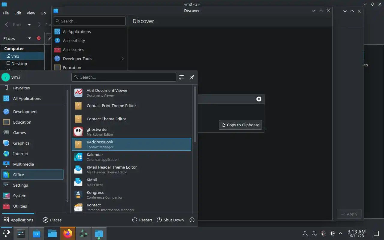Open System Settings from the taskbar
Viewport: 384px width, 240px height.
tap(21, 233)
